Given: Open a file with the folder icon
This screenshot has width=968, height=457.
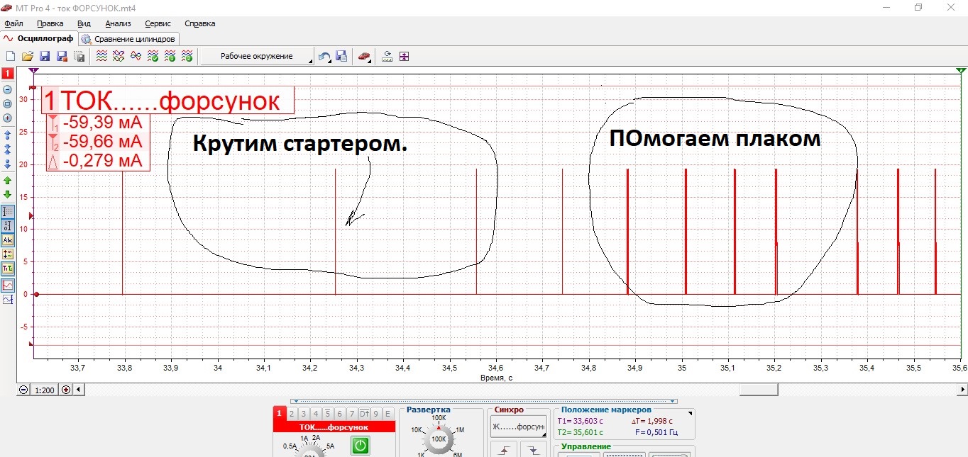Looking at the screenshot, I should click(x=28, y=57).
